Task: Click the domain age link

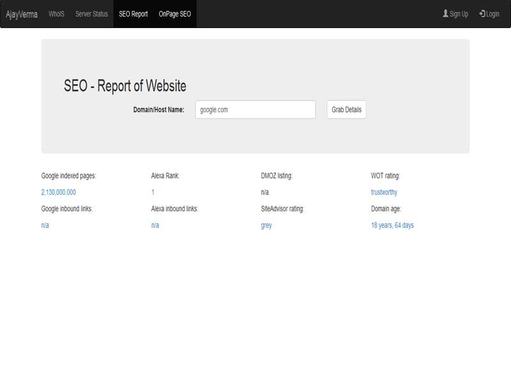Action: pyautogui.click(x=393, y=225)
